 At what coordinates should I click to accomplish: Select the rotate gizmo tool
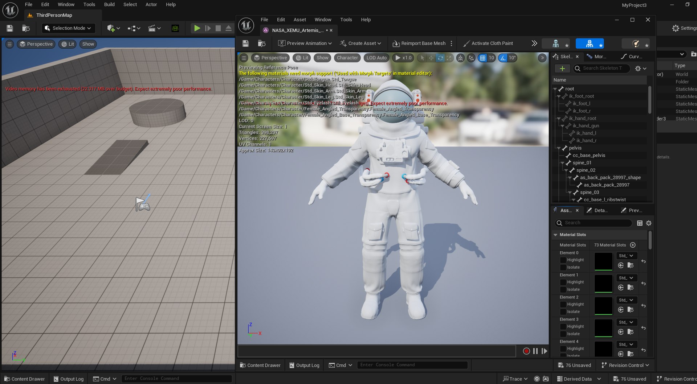pos(440,58)
